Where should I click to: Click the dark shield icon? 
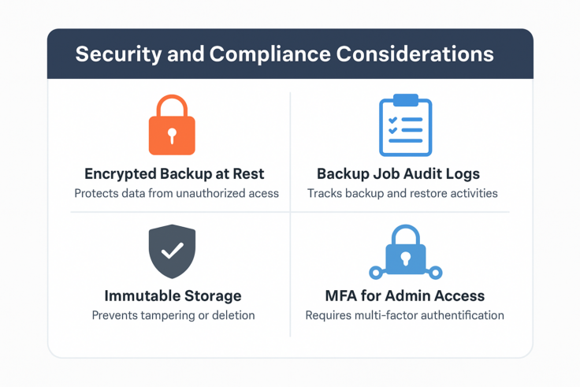click(x=172, y=251)
